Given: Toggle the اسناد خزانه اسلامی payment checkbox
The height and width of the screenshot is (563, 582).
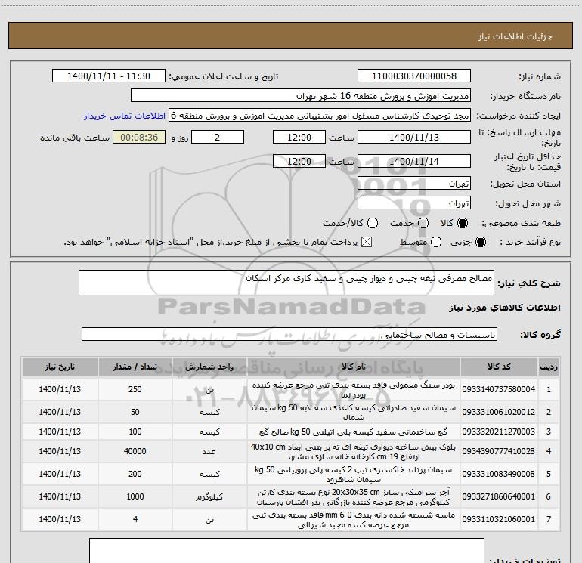Looking at the screenshot, I should 367,242.
